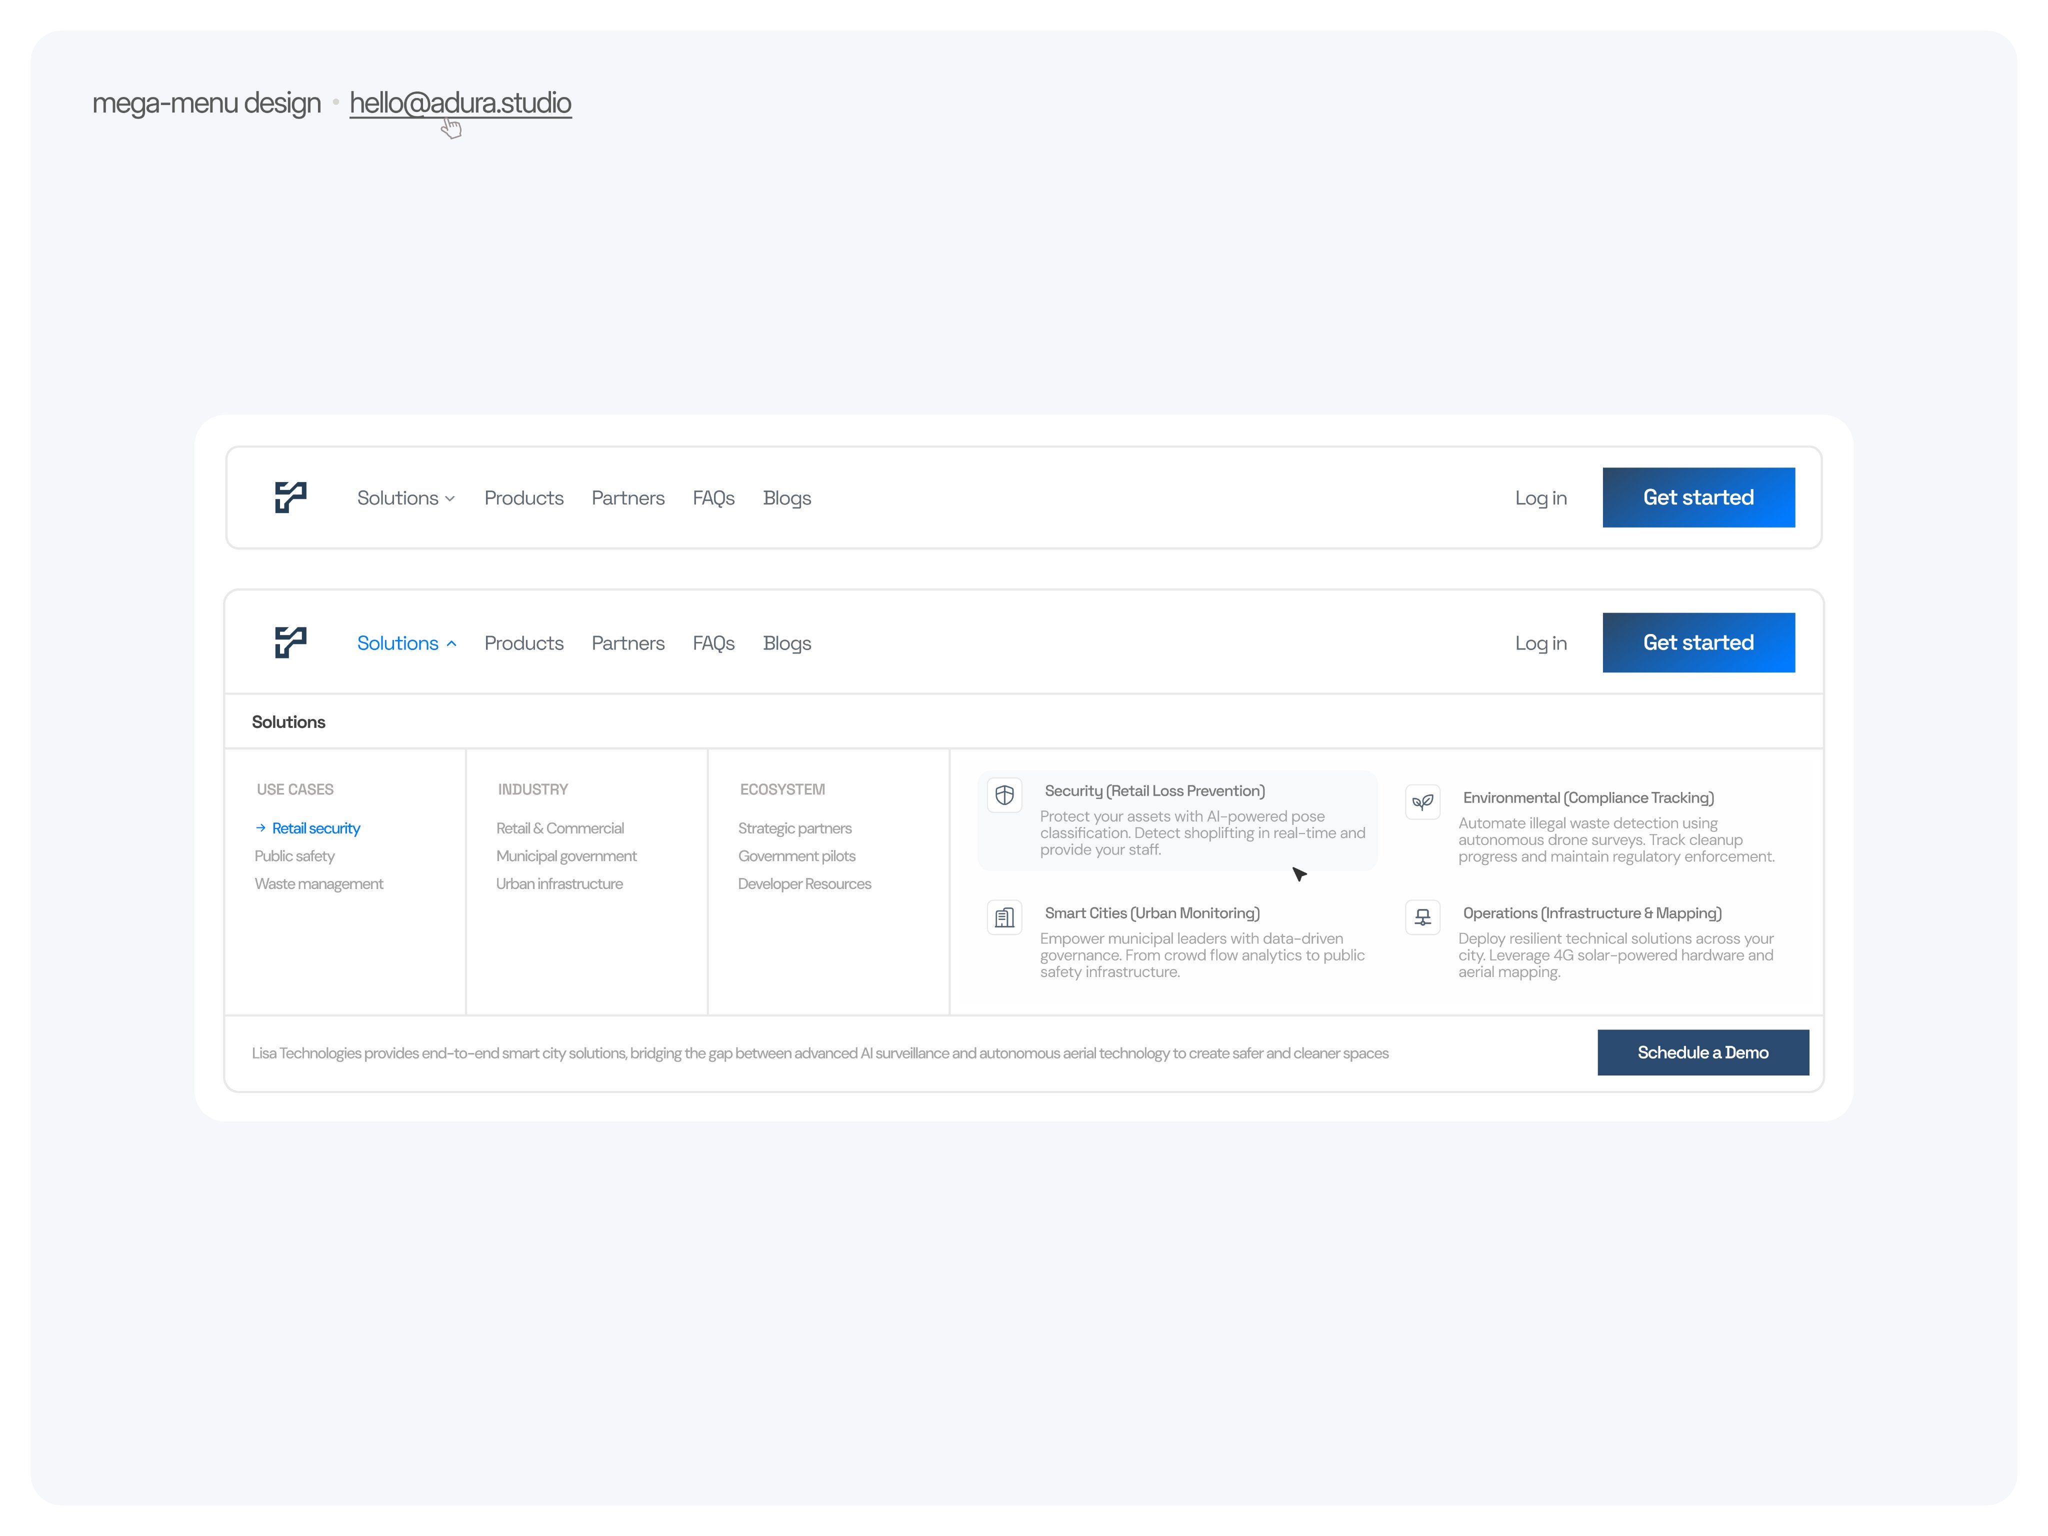
Task: Click the logo in the expanded navbar
Action: coord(290,641)
